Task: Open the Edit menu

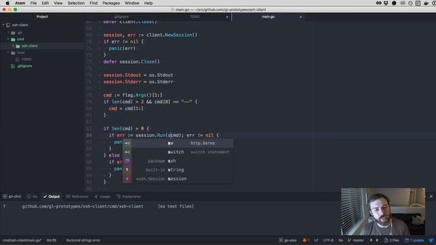Action: [x=45, y=3]
